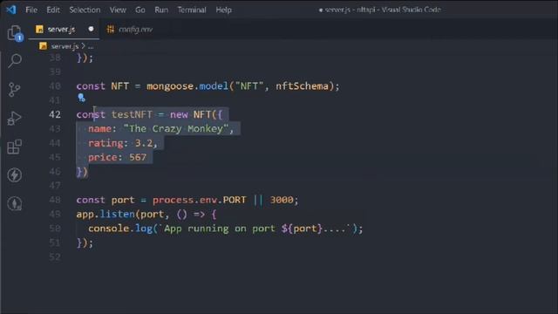Click the string "The Crazy Monkey"
Screen dimensions: 558x314
tap(176, 129)
